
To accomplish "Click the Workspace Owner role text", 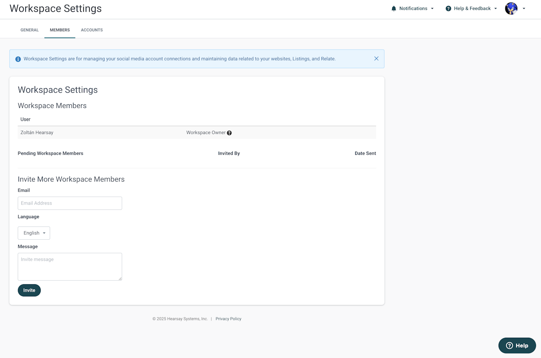I will coord(206,133).
